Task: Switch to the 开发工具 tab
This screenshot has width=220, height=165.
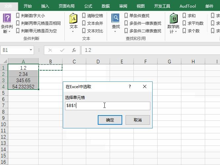Action: click(162, 6)
